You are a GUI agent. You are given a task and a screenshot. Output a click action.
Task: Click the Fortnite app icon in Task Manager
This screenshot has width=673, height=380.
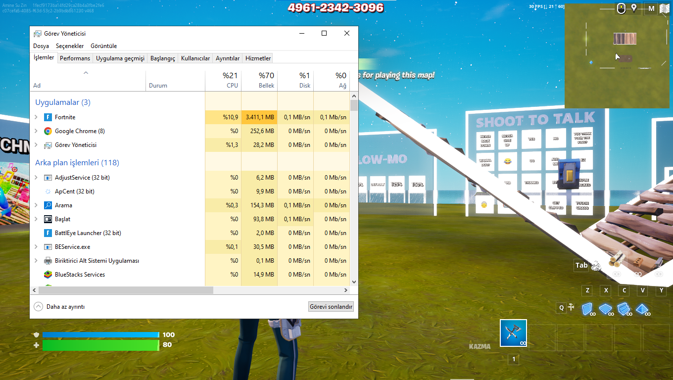coord(48,117)
